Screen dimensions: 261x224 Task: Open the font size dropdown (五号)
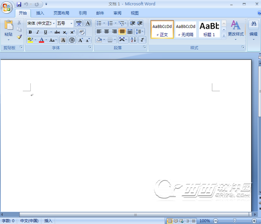pyautogui.click(x=72, y=23)
